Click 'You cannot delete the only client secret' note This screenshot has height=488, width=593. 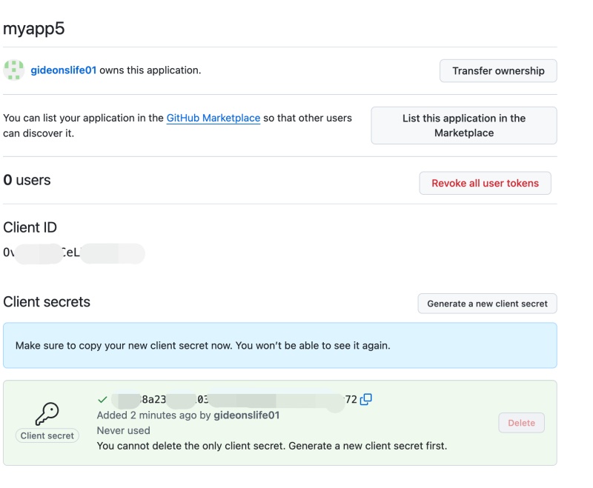pos(272,446)
